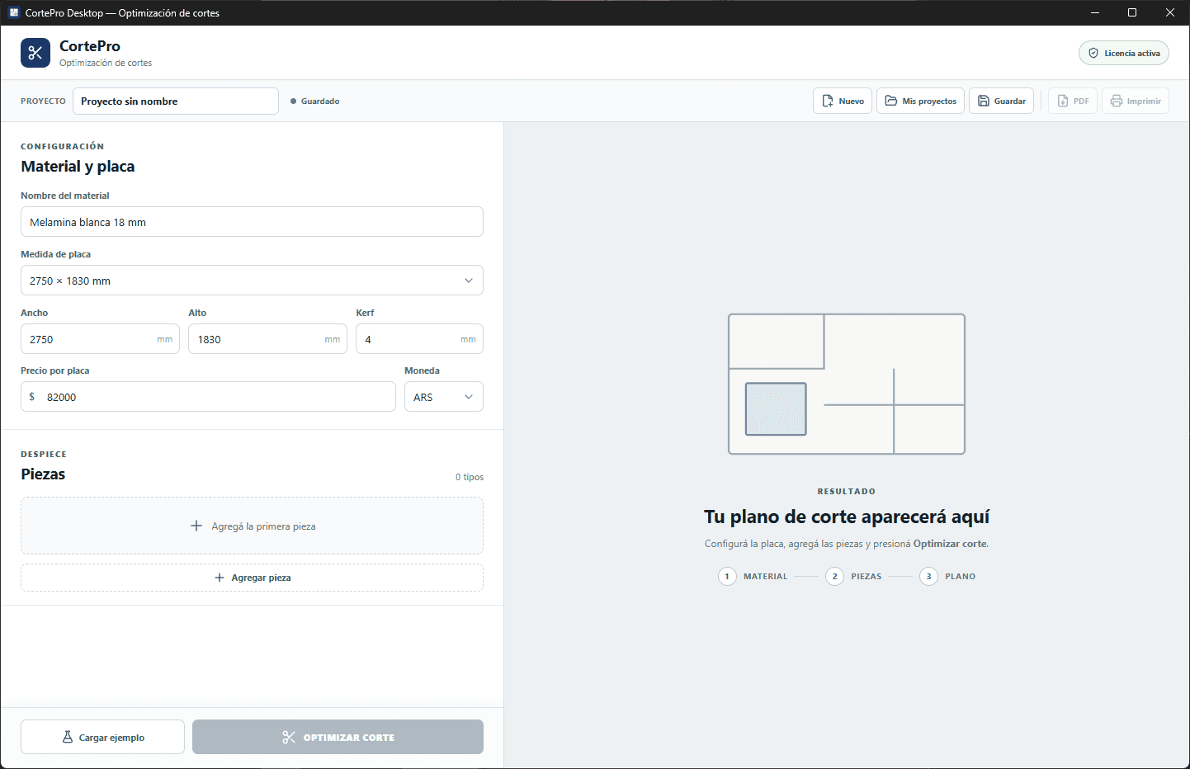
Task: Click the Piezas section heading
Action: pos(43,474)
